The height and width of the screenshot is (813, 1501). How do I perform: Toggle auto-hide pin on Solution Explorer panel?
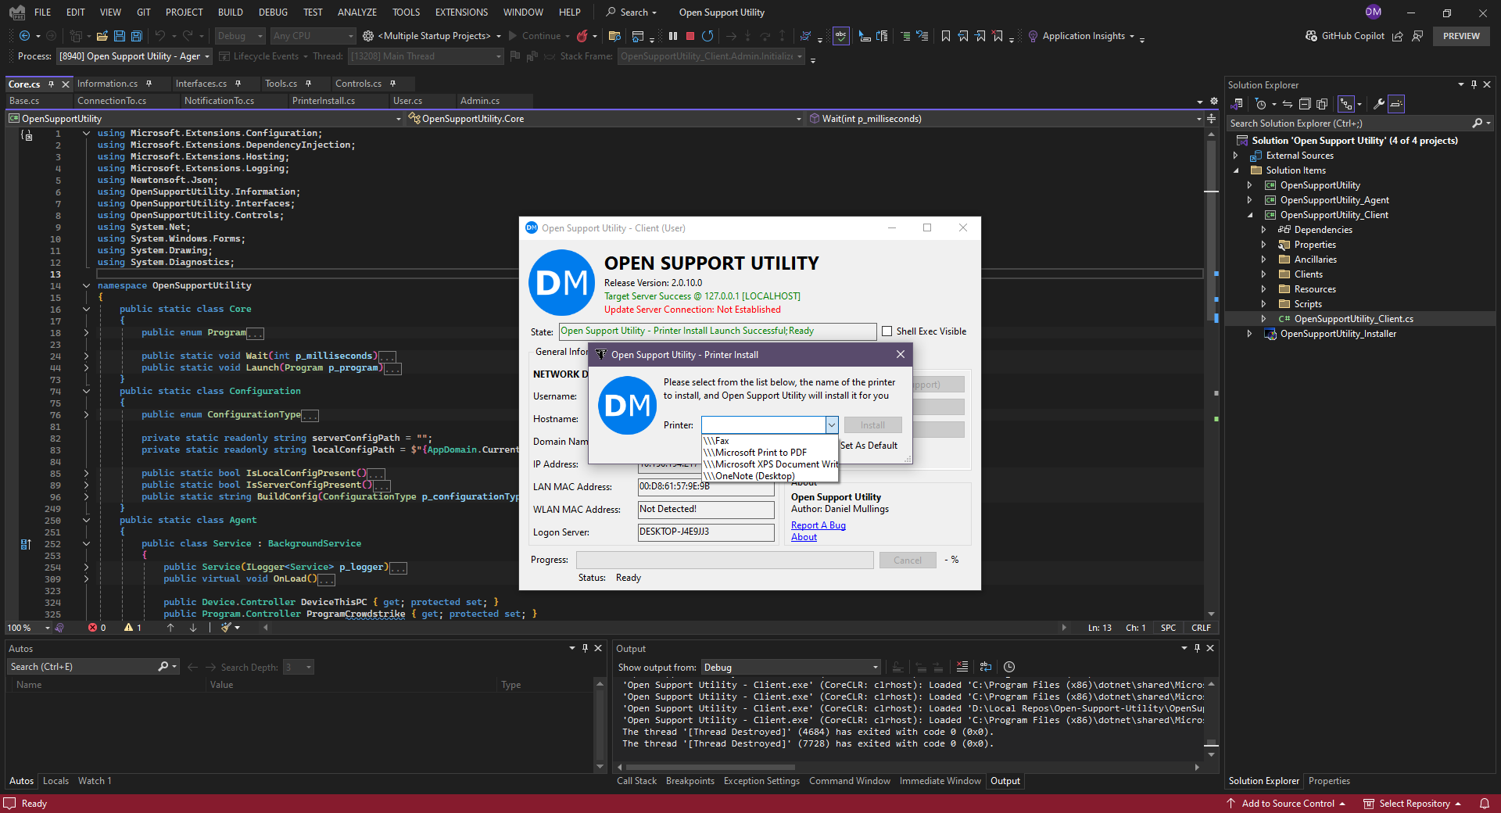tap(1474, 84)
